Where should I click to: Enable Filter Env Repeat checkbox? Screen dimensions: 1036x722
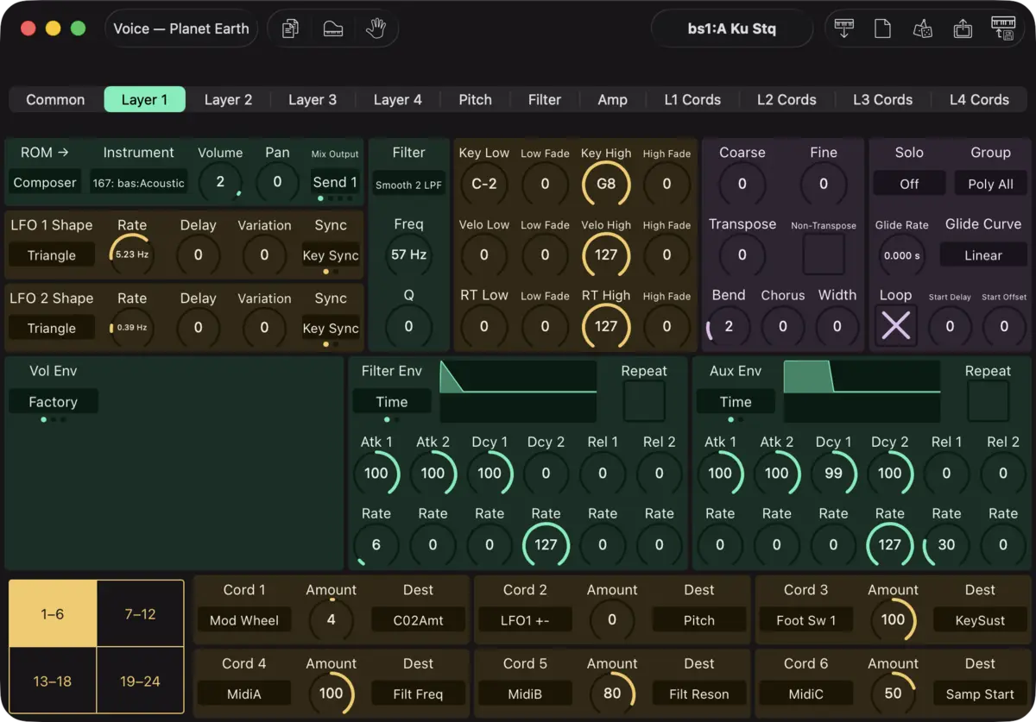click(x=644, y=400)
